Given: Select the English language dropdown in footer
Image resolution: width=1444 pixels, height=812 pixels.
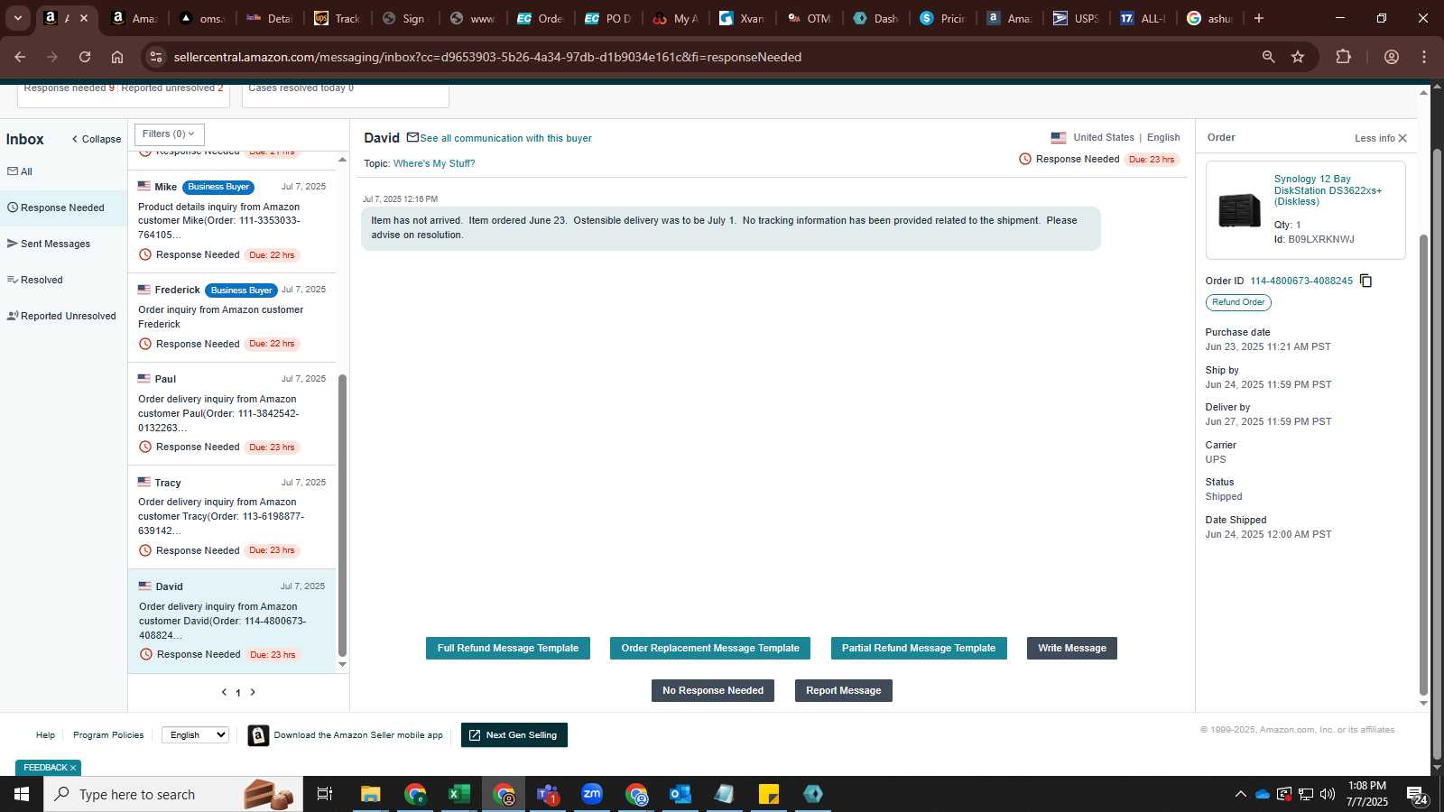Looking at the screenshot, I should [x=195, y=735].
